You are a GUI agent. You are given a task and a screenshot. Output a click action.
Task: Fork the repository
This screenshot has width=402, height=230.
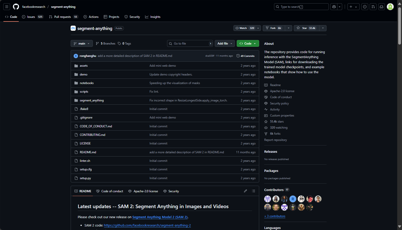tap(274, 28)
